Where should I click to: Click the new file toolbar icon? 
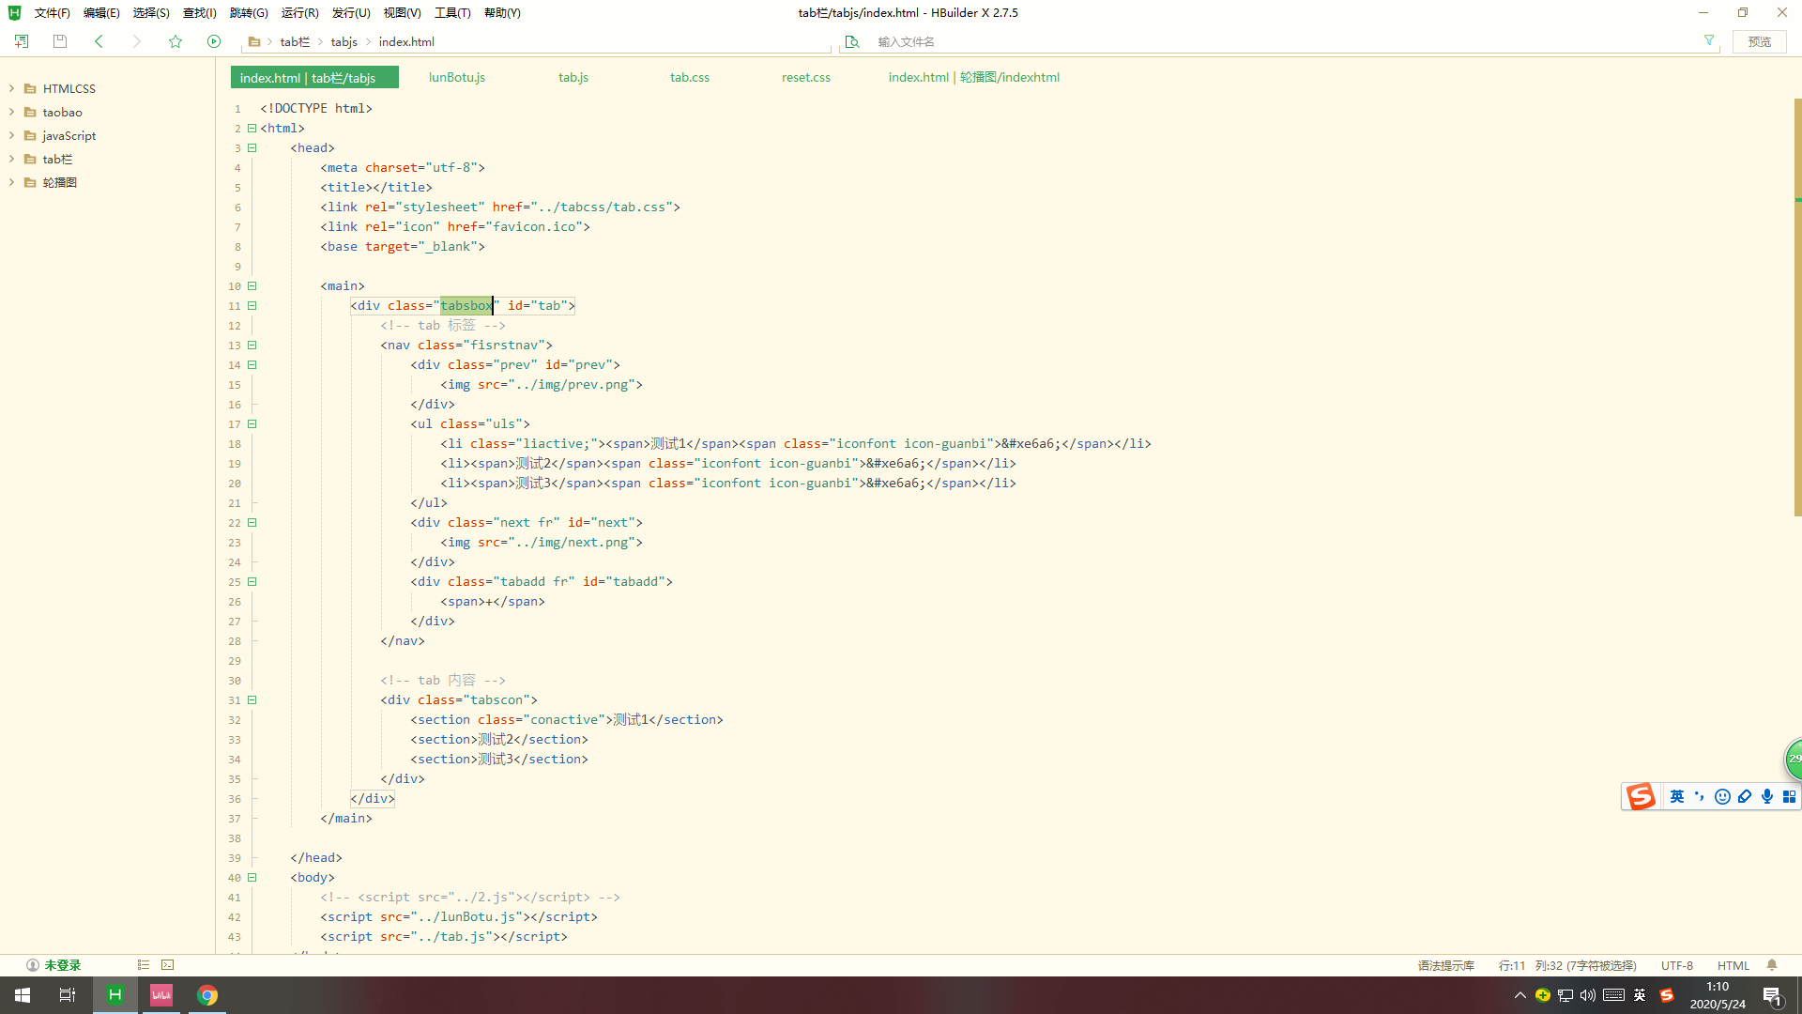coord(22,41)
